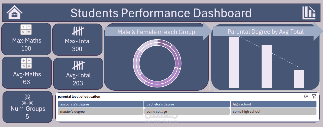The width and height of the screenshot is (323, 127).
Task: Toggle multi-select in the slicer header
Action: click(306, 96)
